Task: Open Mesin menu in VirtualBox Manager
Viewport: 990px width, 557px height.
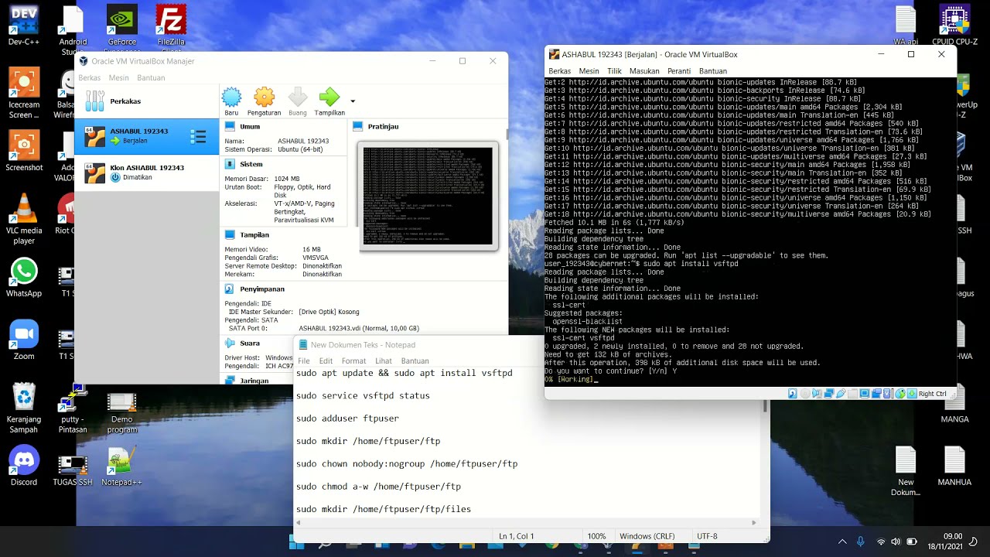Action: coord(118,77)
